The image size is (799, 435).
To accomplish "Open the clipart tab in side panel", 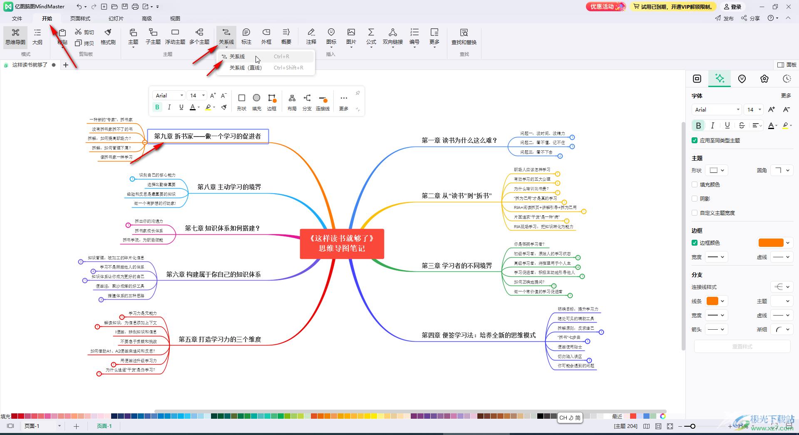I will 764,79.
